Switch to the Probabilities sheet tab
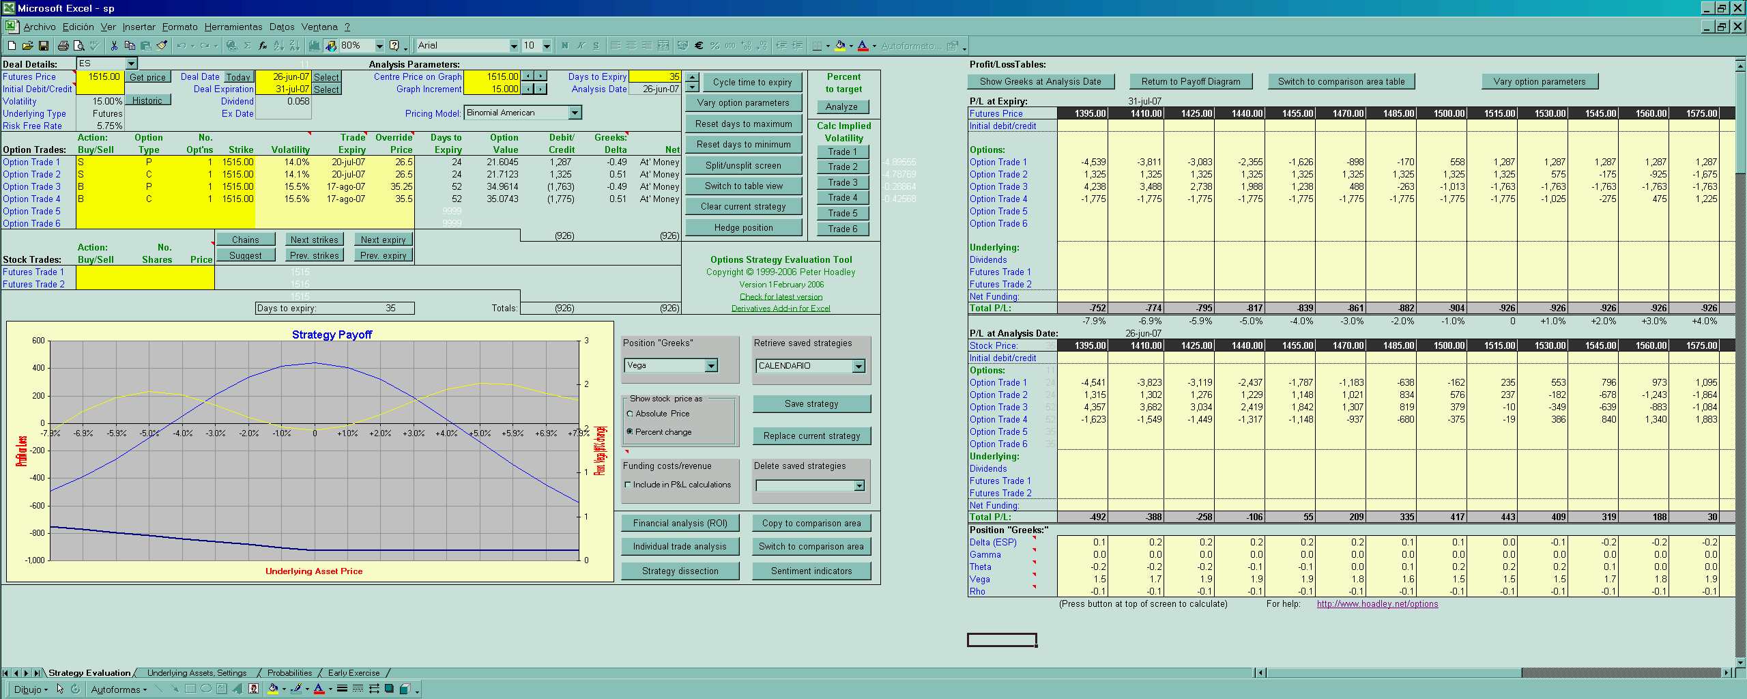The width and height of the screenshot is (1747, 699). pyautogui.click(x=289, y=673)
